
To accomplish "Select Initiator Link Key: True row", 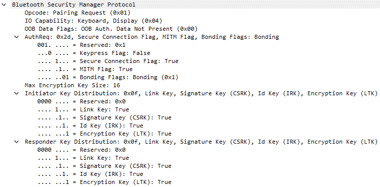I will tap(83, 109).
